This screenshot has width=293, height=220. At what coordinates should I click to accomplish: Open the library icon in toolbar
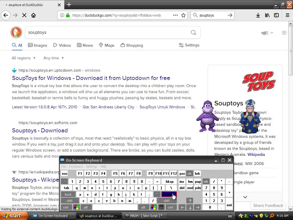point(267,15)
